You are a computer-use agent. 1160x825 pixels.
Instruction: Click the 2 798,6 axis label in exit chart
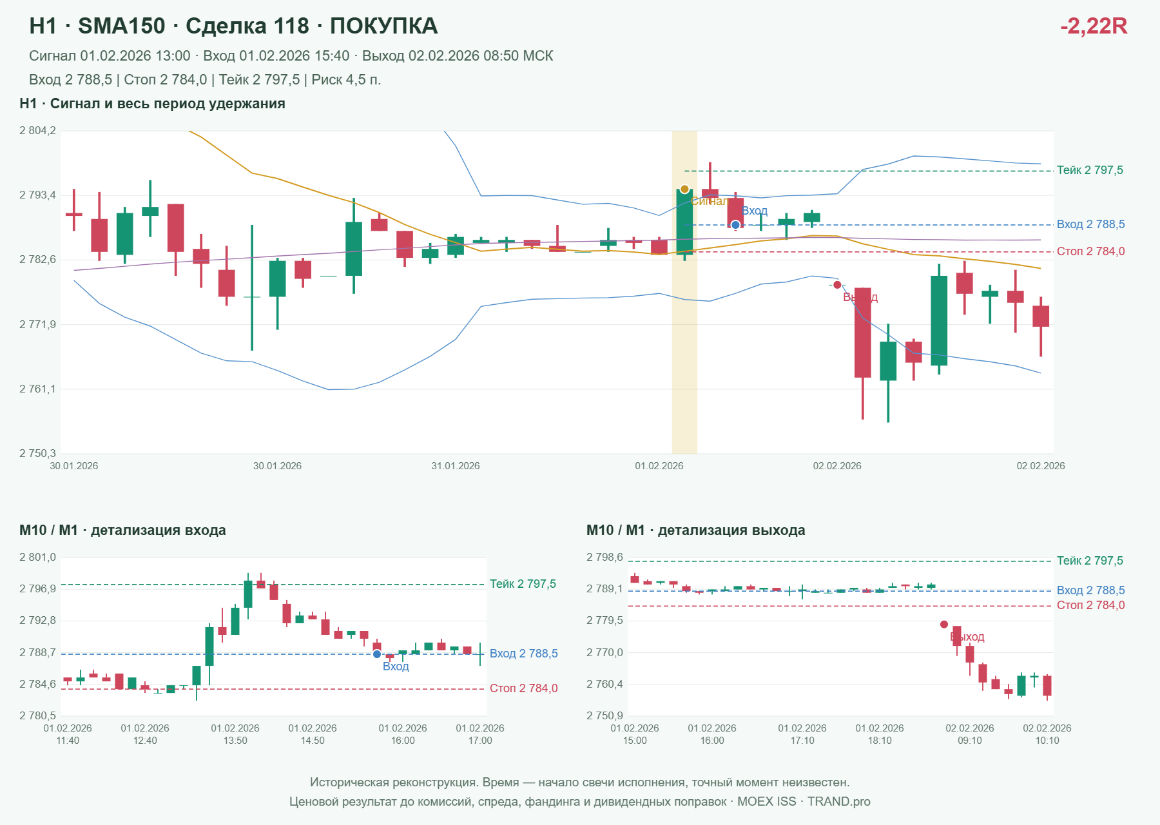[604, 558]
